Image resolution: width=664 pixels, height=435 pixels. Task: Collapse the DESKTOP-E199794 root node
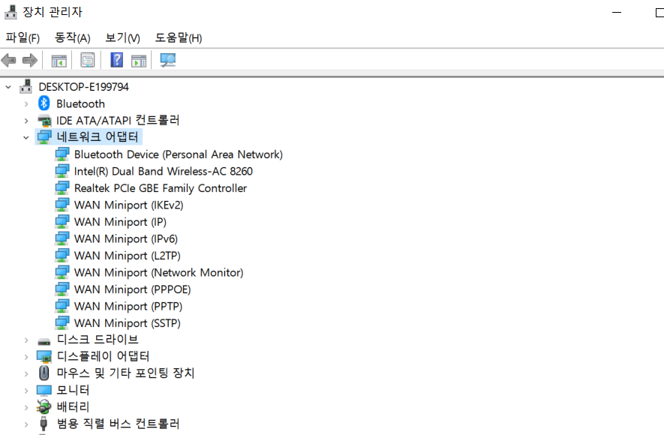point(8,87)
